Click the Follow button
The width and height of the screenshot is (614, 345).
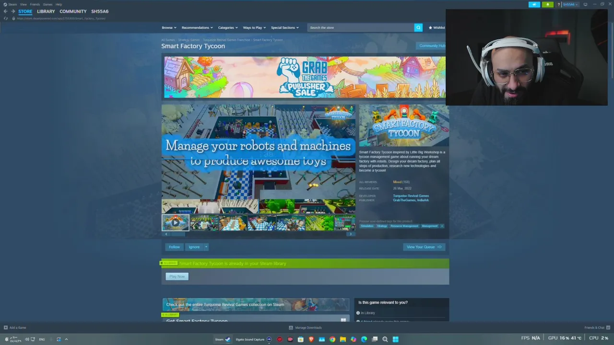pyautogui.click(x=174, y=247)
